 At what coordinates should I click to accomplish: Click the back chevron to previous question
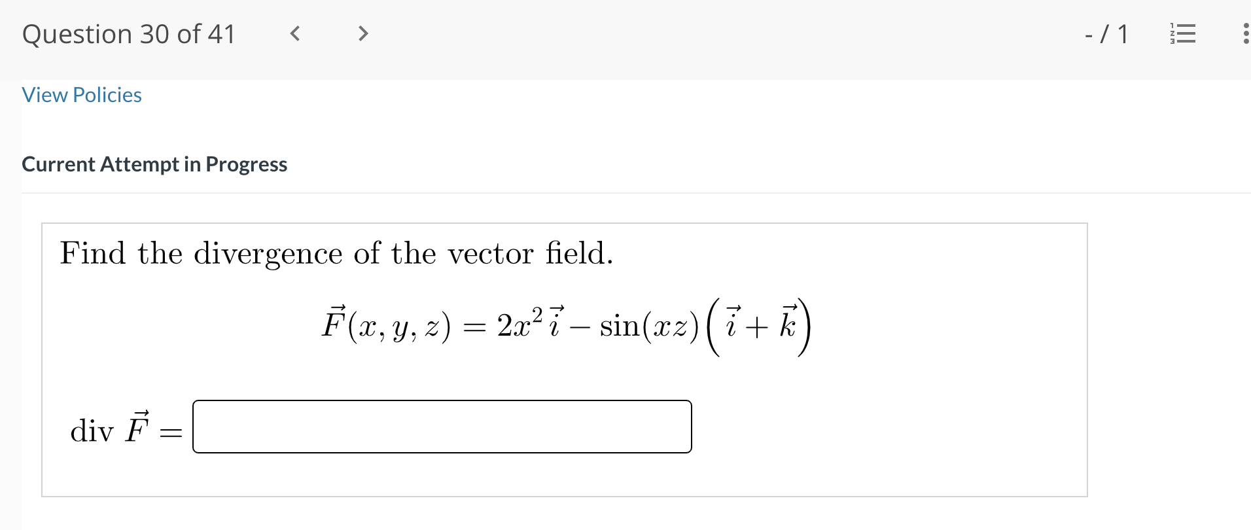click(294, 34)
